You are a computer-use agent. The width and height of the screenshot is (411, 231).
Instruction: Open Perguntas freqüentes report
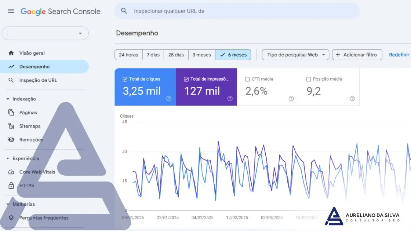(x=44, y=218)
